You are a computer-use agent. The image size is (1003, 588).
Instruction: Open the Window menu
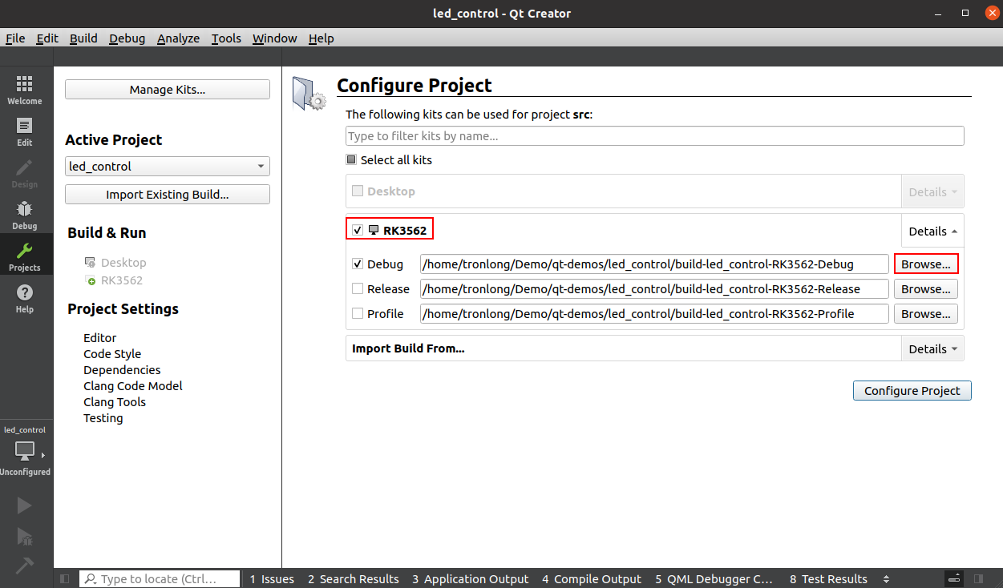click(274, 38)
